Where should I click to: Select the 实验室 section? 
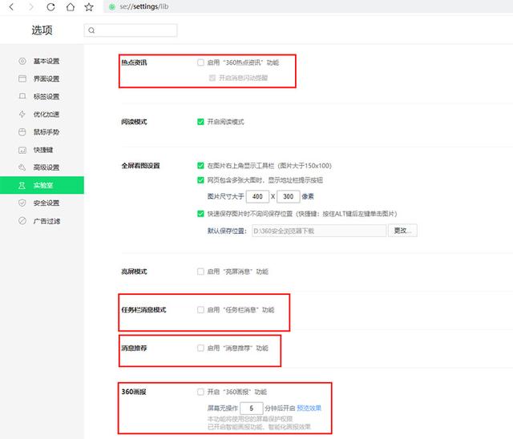(42, 185)
